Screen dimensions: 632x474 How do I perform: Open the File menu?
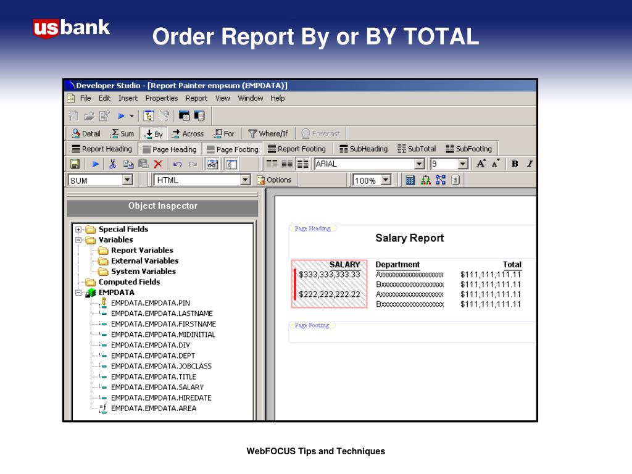pos(85,98)
